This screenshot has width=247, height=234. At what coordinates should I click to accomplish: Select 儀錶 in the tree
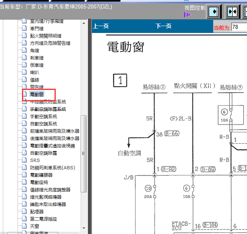[35, 80]
